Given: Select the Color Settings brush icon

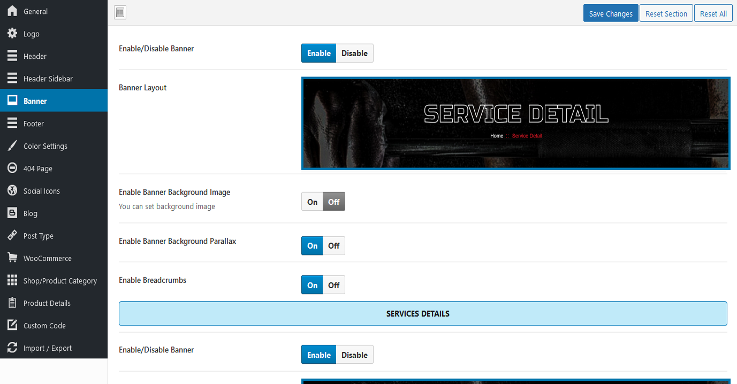Looking at the screenshot, I should click(12, 146).
